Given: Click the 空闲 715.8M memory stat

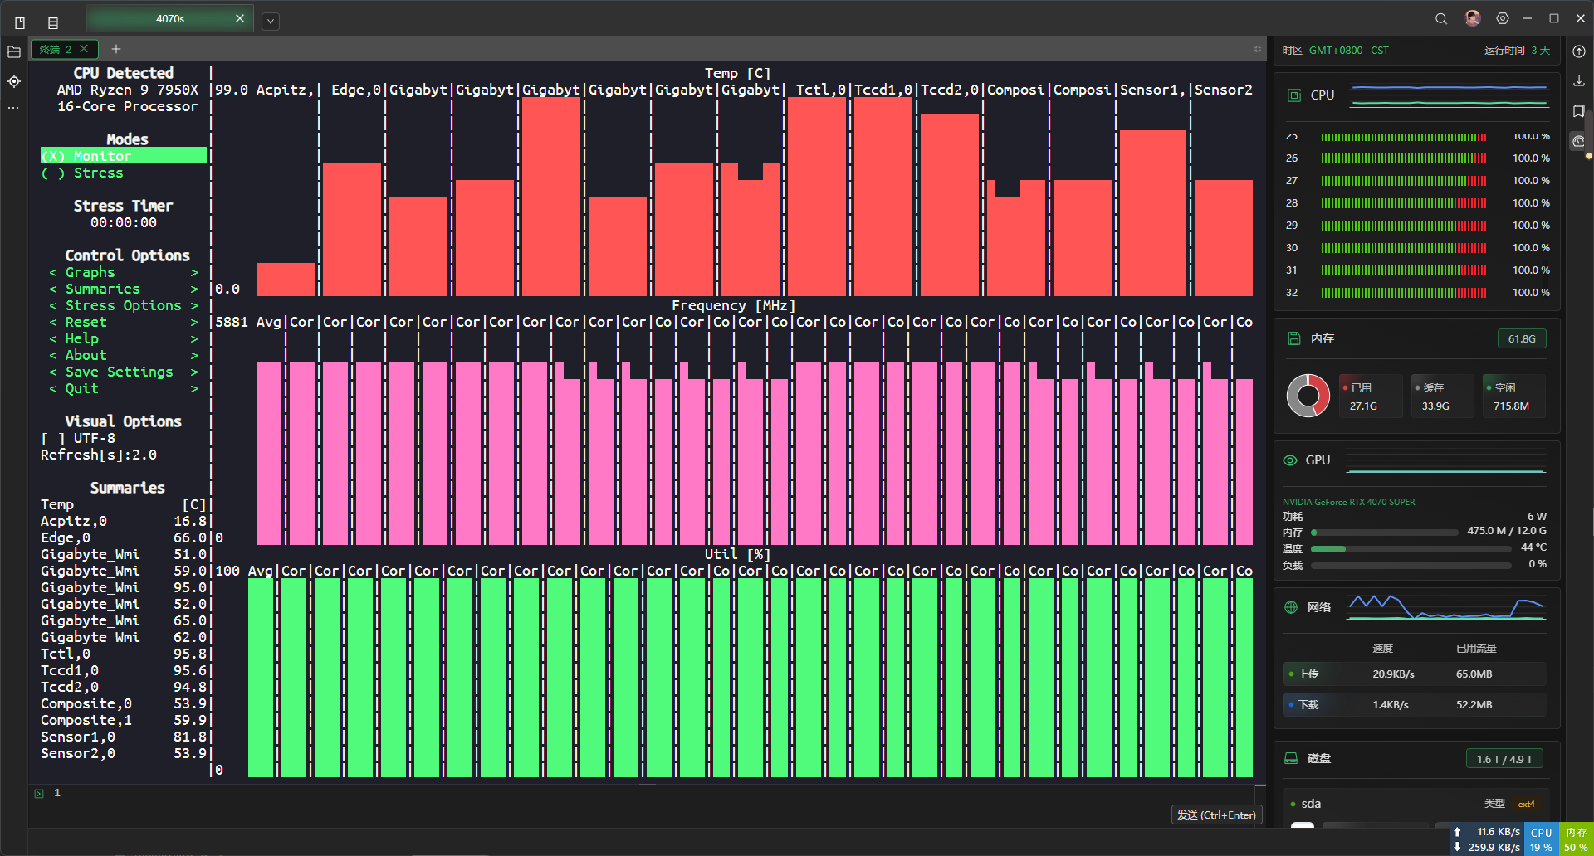Looking at the screenshot, I should pyautogui.click(x=1514, y=396).
